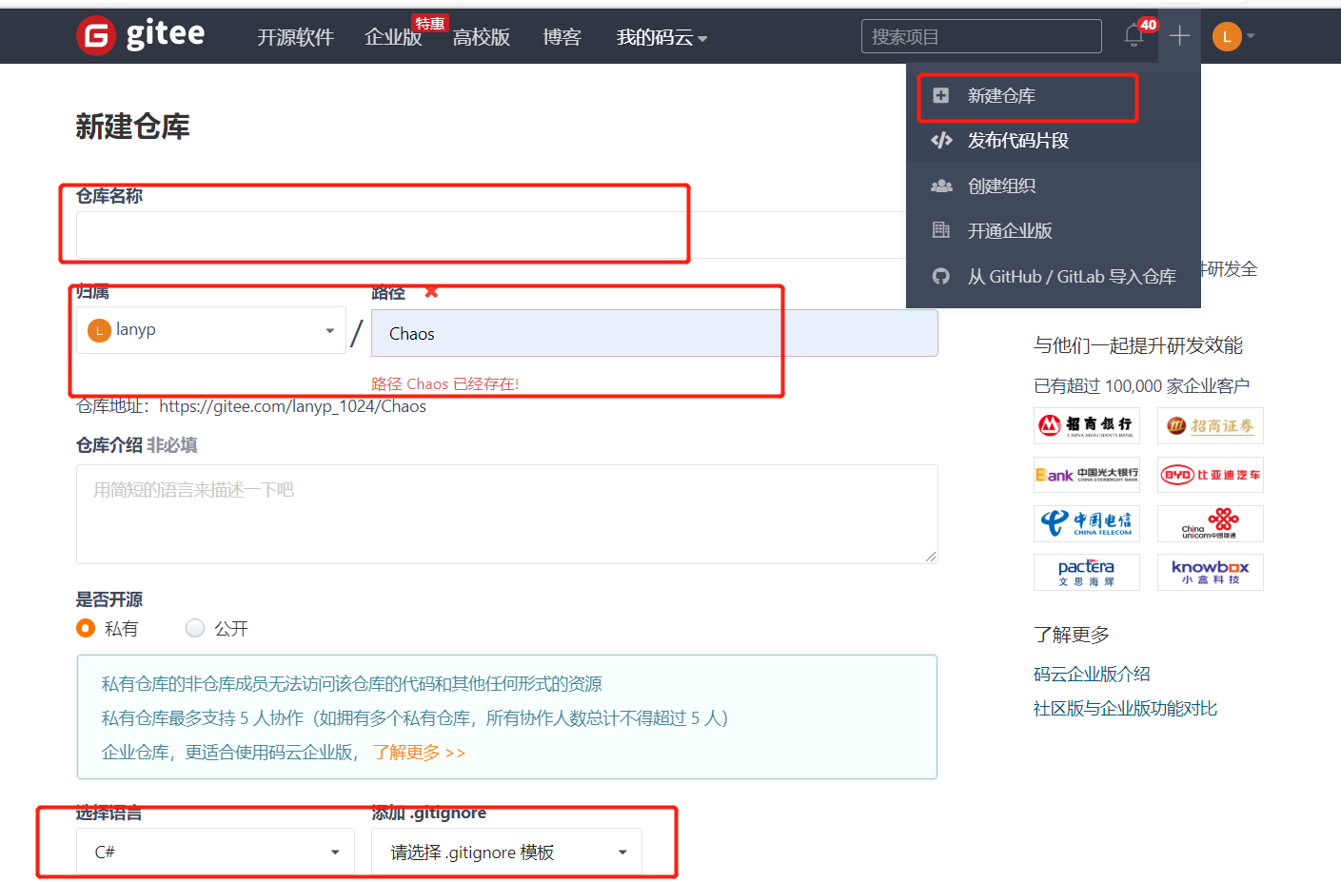Click the red X path error icon
The width and height of the screenshot is (1341, 882).
pos(431,292)
